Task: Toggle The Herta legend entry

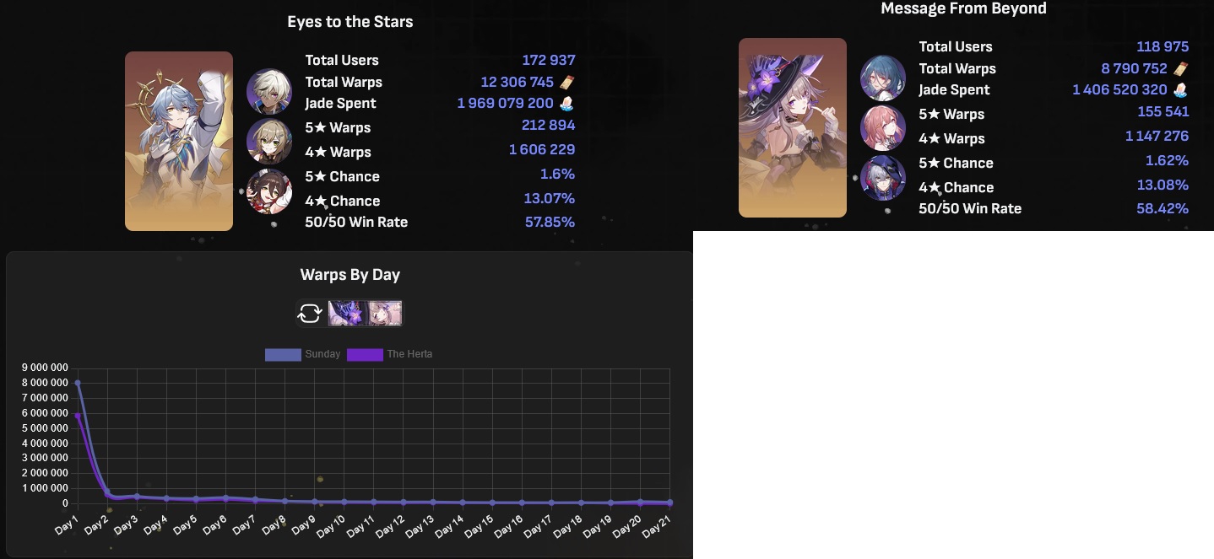Action: 390,354
